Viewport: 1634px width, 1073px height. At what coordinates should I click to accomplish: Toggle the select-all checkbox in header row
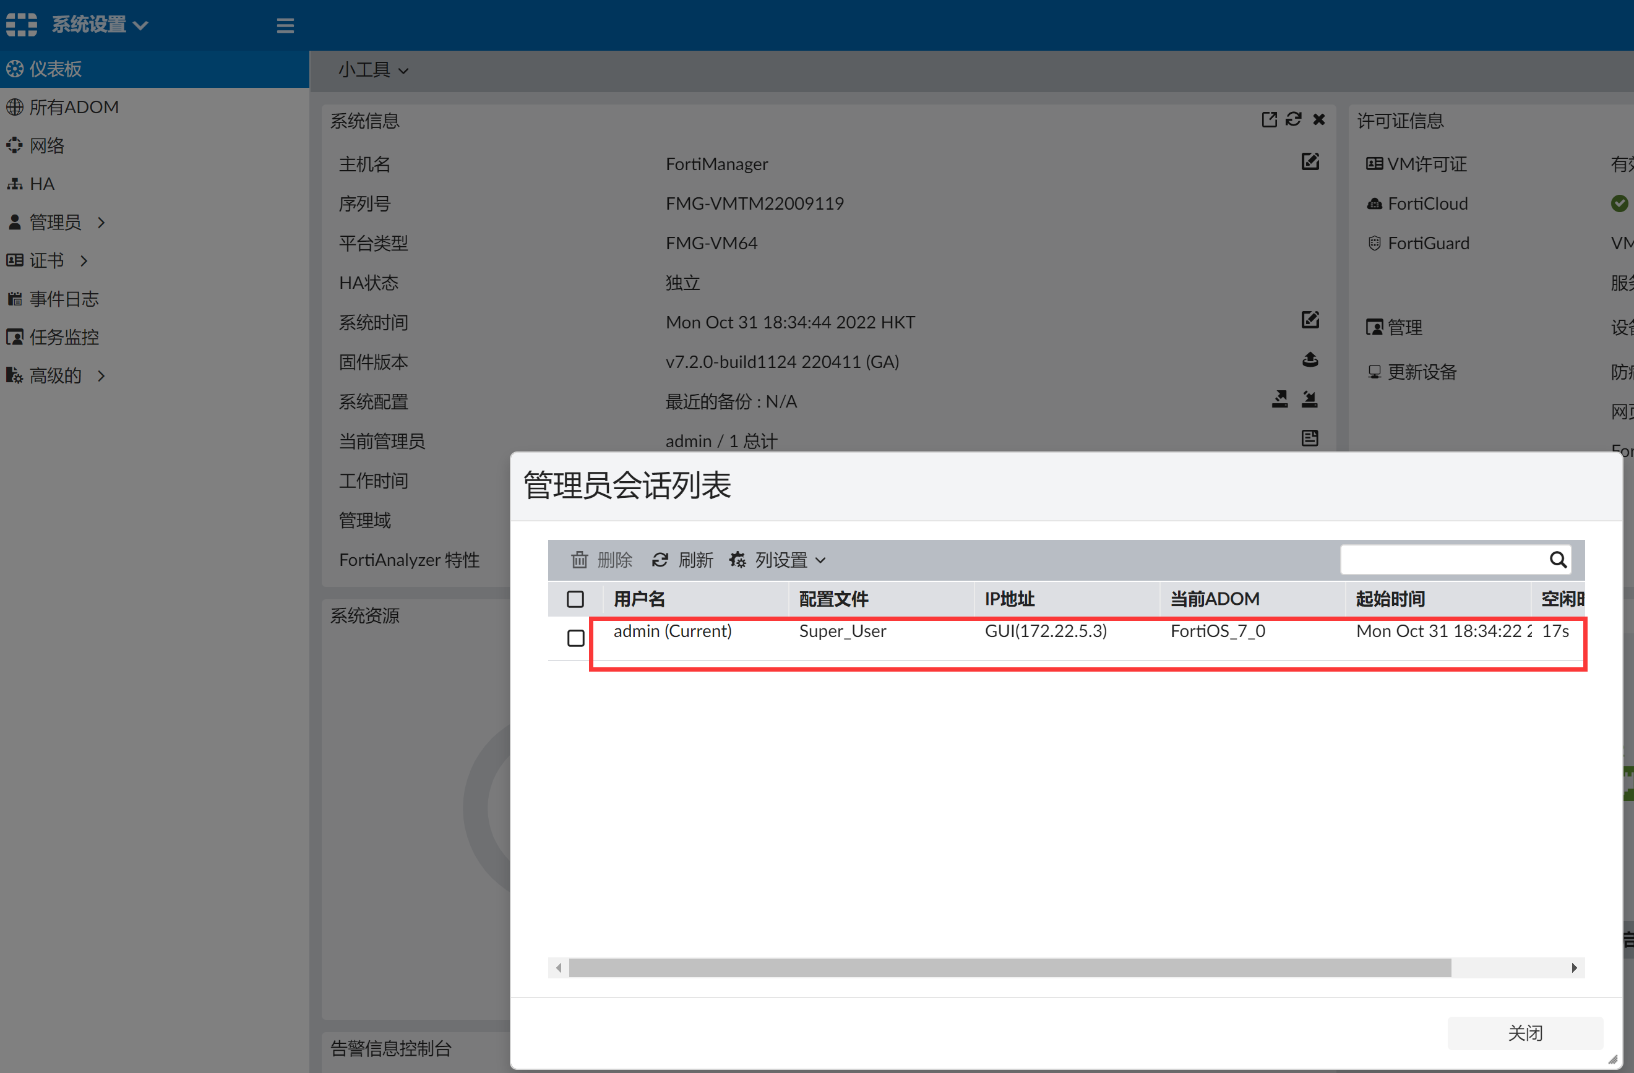point(575,599)
